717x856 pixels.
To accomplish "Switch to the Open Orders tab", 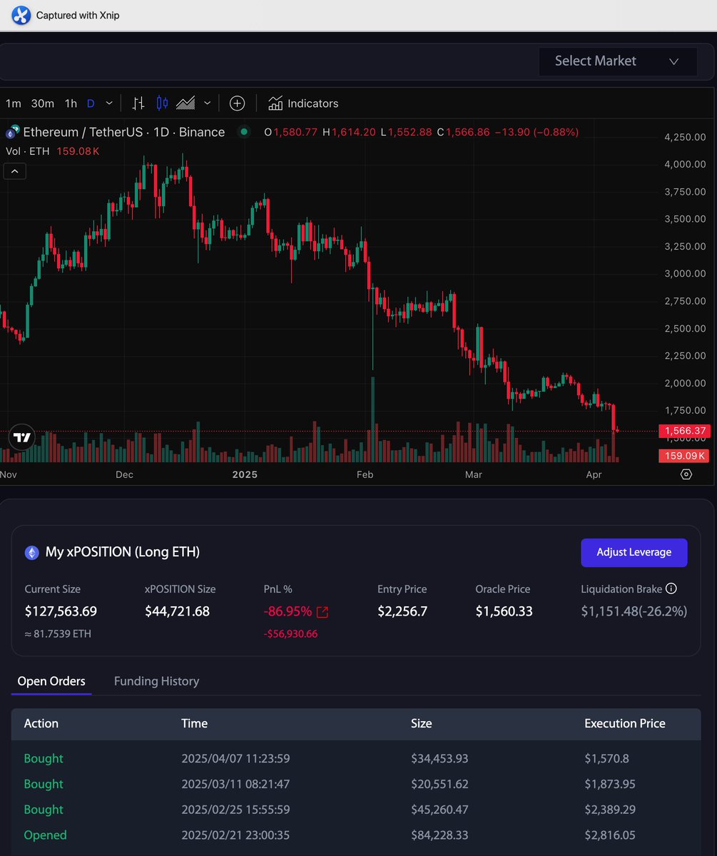I will (51, 681).
